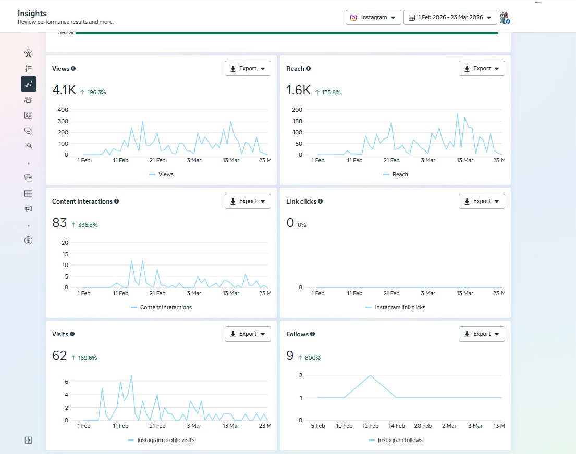576x454 pixels.
Task: Toggle the Instagram profile visits legend
Action: 161,440
